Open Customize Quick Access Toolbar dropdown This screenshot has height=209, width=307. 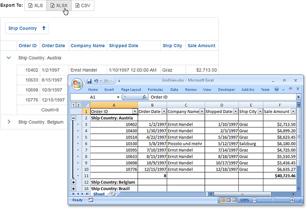click(119, 81)
